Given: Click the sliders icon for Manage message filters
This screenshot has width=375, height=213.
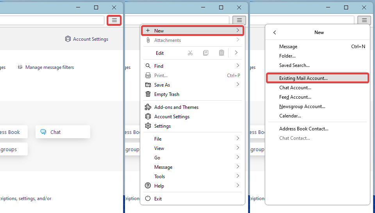Looking at the screenshot, I should tap(20, 67).
